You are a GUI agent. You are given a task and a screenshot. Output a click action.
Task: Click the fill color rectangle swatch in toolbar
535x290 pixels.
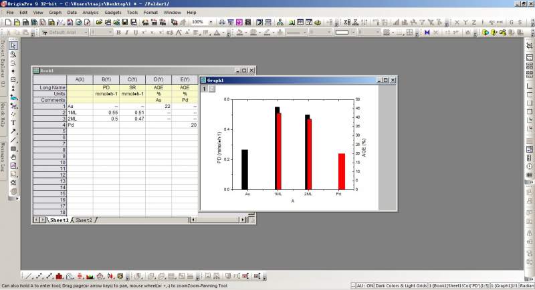[342, 33]
